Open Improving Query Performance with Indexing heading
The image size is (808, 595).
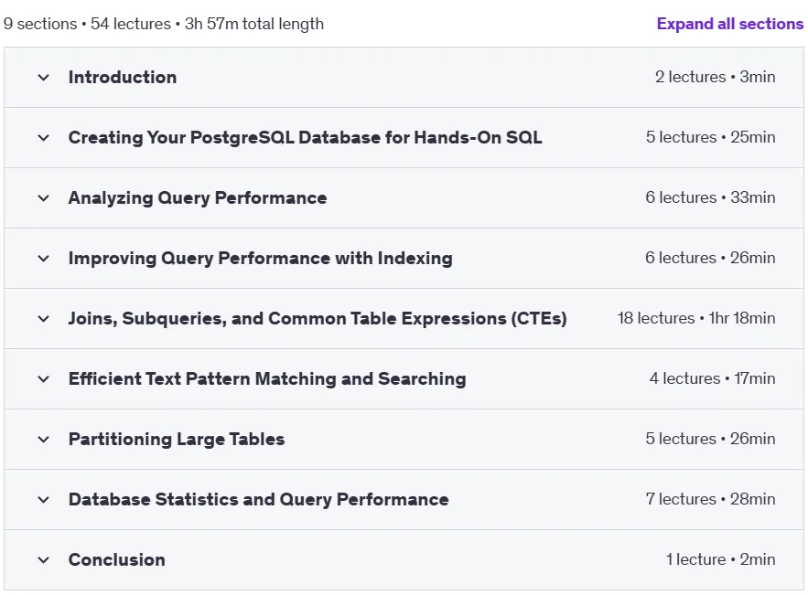(261, 258)
